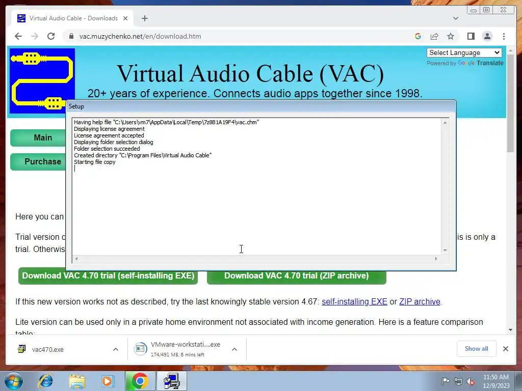
Task: Click the Setup log up scroll arrow
Action: [445, 123]
